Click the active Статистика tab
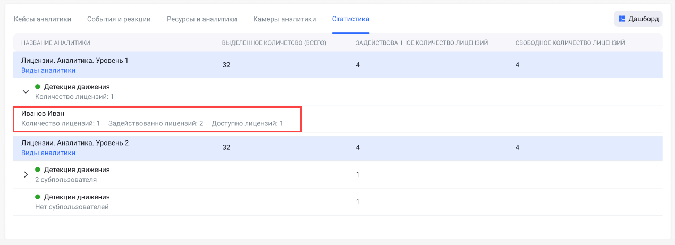The image size is (675, 245). (x=351, y=19)
